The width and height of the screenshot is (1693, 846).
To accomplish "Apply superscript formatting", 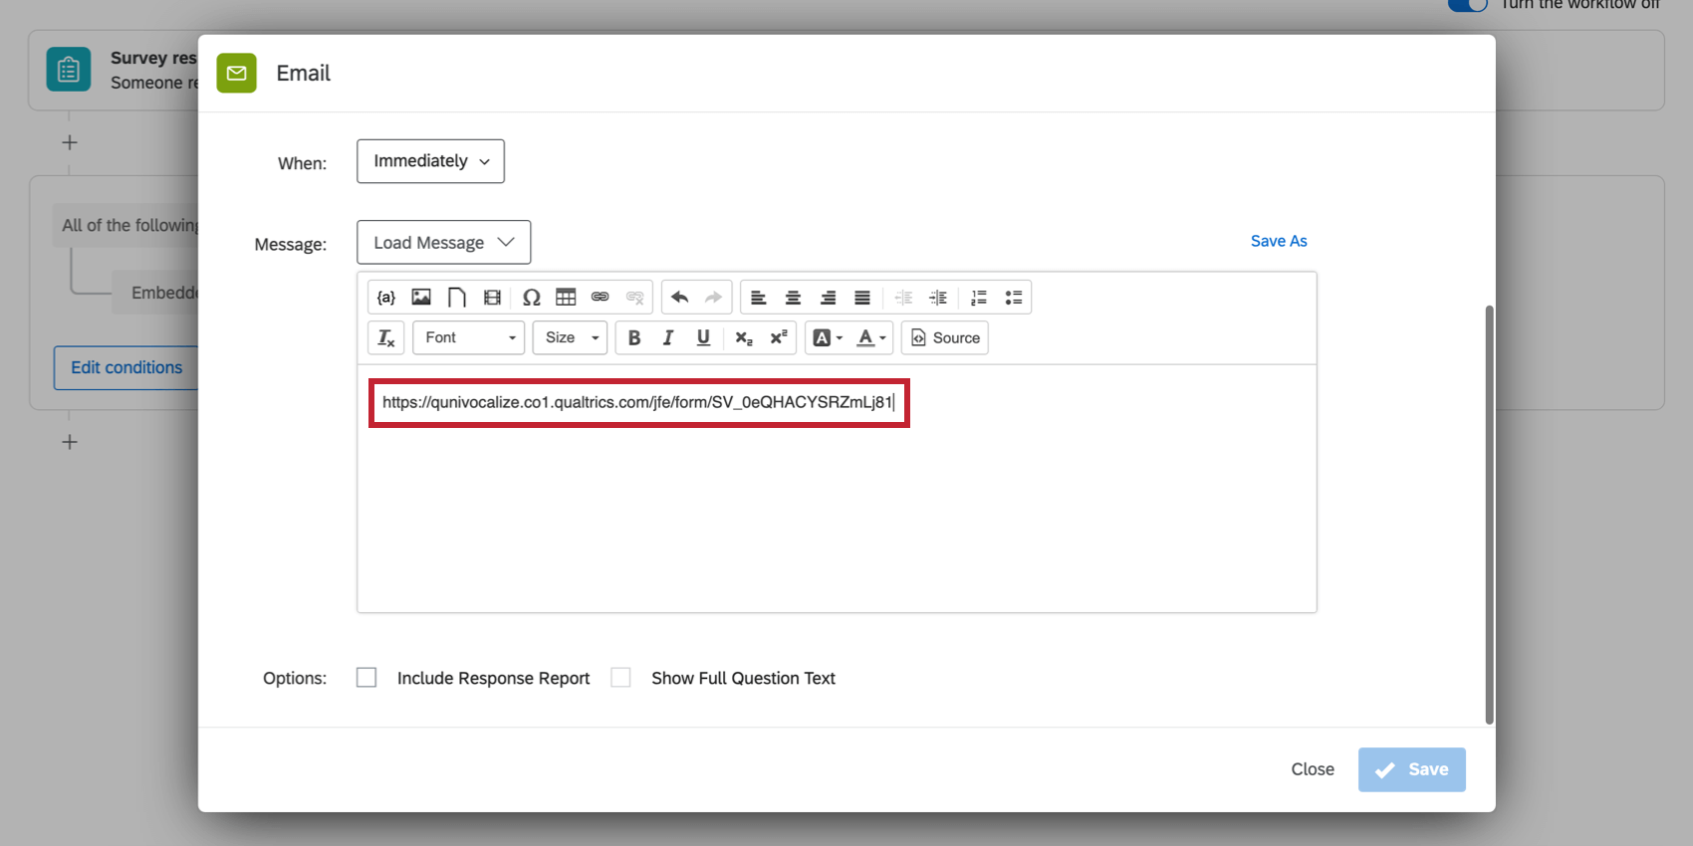I will [x=779, y=338].
